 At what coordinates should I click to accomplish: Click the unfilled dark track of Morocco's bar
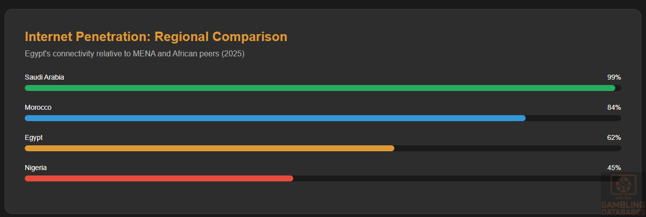(573, 118)
